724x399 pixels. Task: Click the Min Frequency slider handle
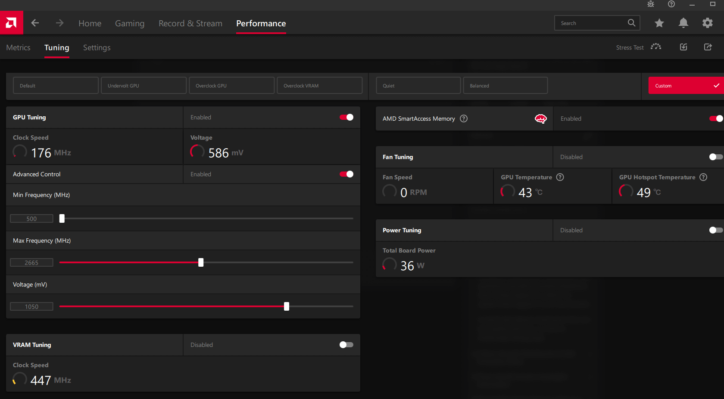[62, 218]
